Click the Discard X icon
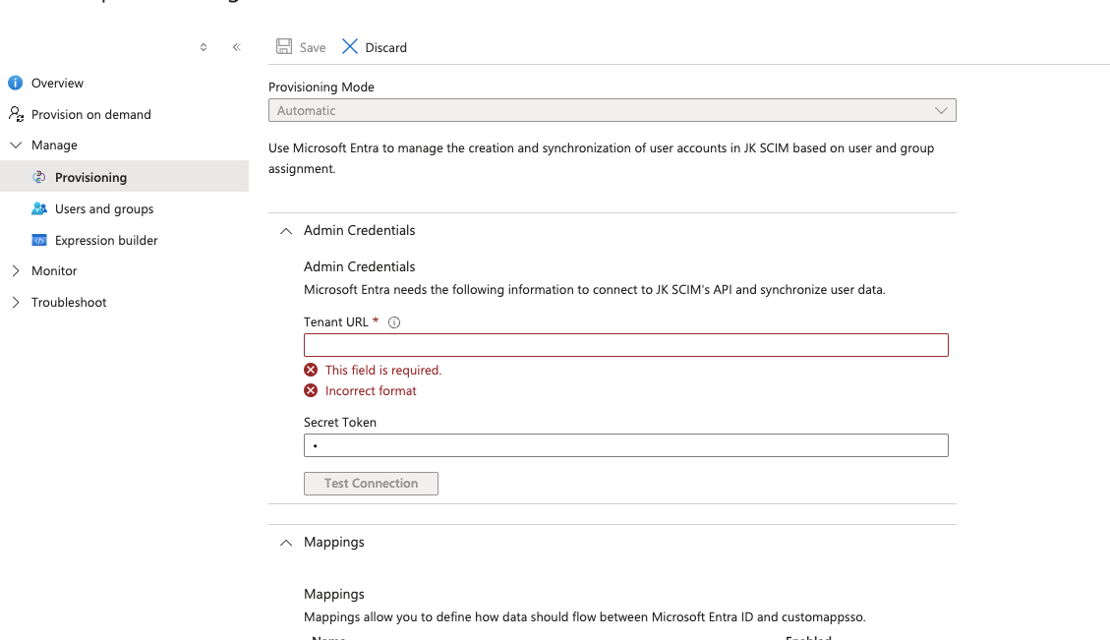Screen dimensions: 1110x640 (350, 47)
